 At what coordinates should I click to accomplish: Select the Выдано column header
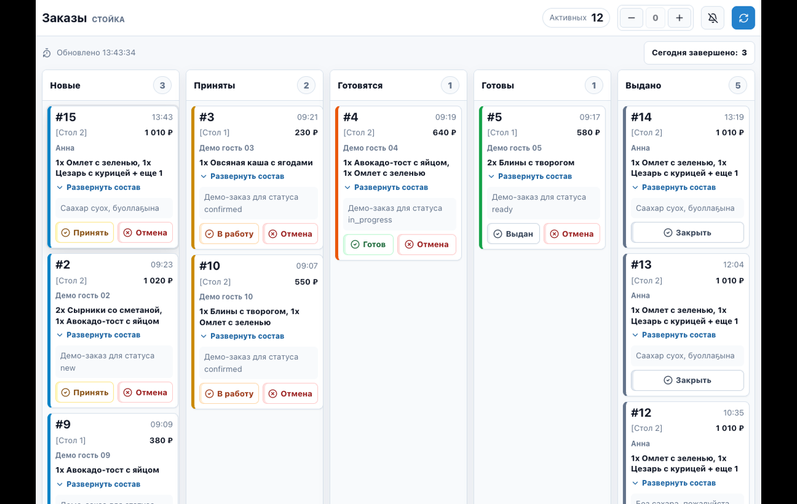643,86
